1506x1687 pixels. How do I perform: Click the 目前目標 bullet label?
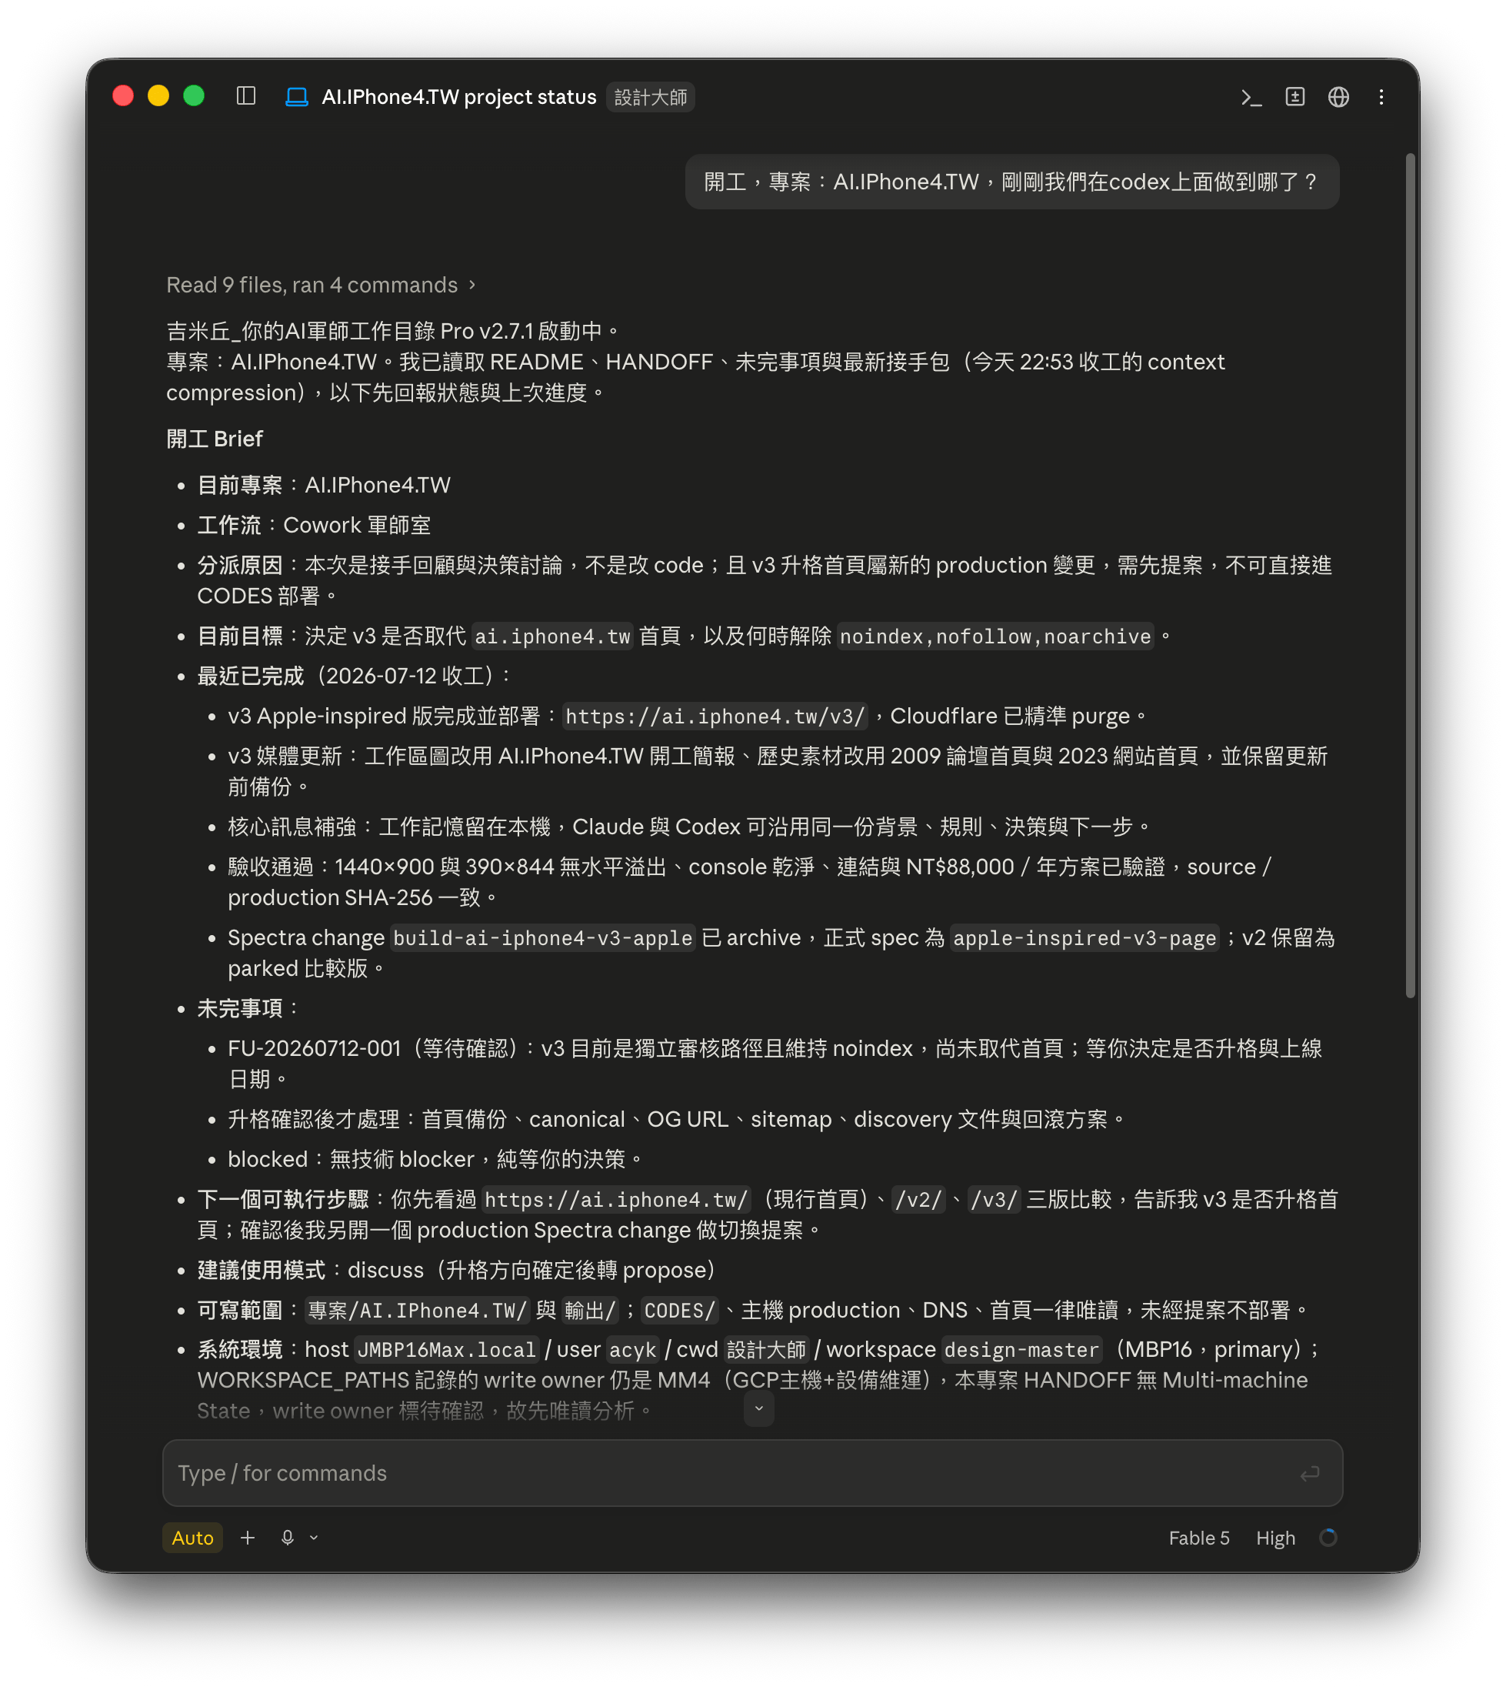pos(240,636)
